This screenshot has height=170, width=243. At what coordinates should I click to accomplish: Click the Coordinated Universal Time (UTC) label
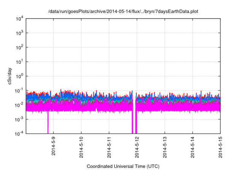point(123,166)
